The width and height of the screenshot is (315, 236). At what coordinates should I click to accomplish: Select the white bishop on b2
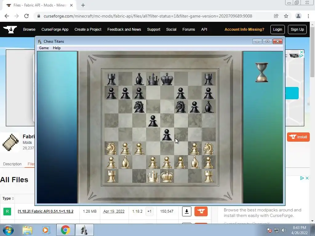(x=126, y=162)
